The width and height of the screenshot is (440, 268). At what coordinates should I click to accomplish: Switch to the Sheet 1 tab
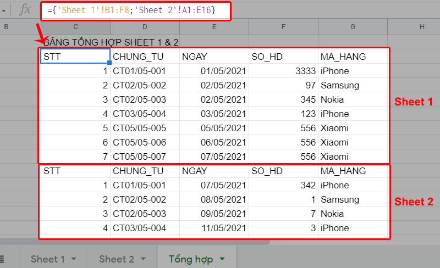pyautogui.click(x=47, y=259)
